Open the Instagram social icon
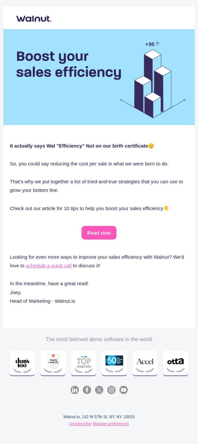The image size is (198, 444). (111, 390)
